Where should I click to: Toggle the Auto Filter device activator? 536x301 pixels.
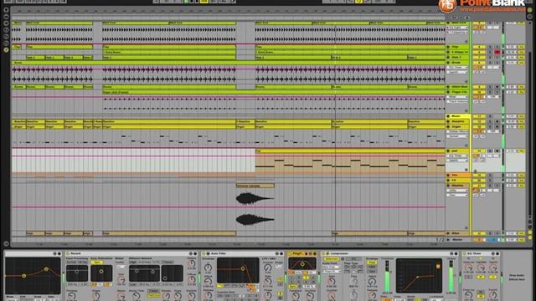pos(204,253)
